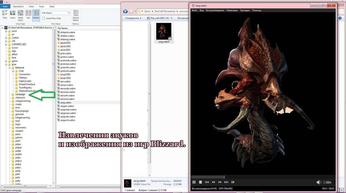This screenshot has height=193, width=346.
Task: Switch to Tiles view type
Action: point(5,14)
